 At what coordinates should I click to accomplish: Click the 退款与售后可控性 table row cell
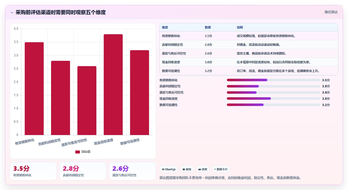point(174,53)
